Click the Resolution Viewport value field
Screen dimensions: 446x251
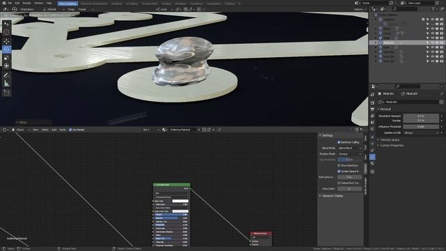pyautogui.click(x=421, y=116)
